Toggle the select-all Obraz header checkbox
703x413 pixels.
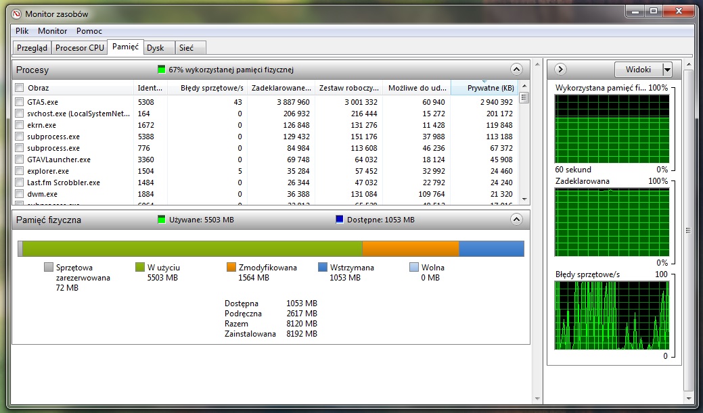coord(19,88)
